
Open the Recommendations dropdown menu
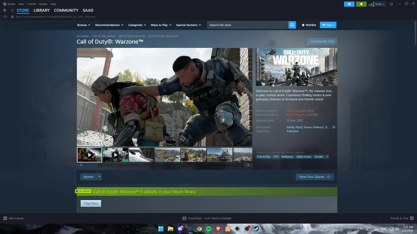tap(109, 25)
